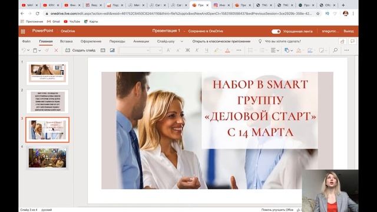Click the numbered list icon
The height and width of the screenshot is (212, 377).
click(262, 50)
